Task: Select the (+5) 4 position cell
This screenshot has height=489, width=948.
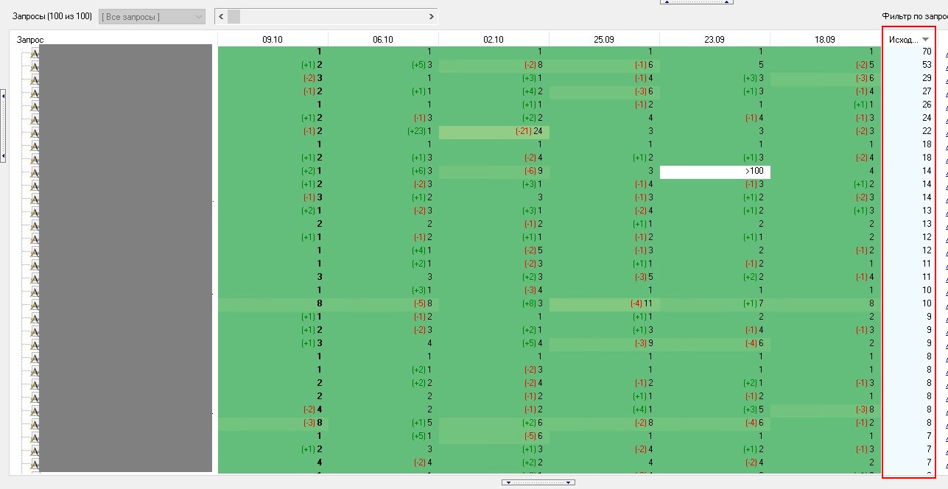Action: (494, 343)
